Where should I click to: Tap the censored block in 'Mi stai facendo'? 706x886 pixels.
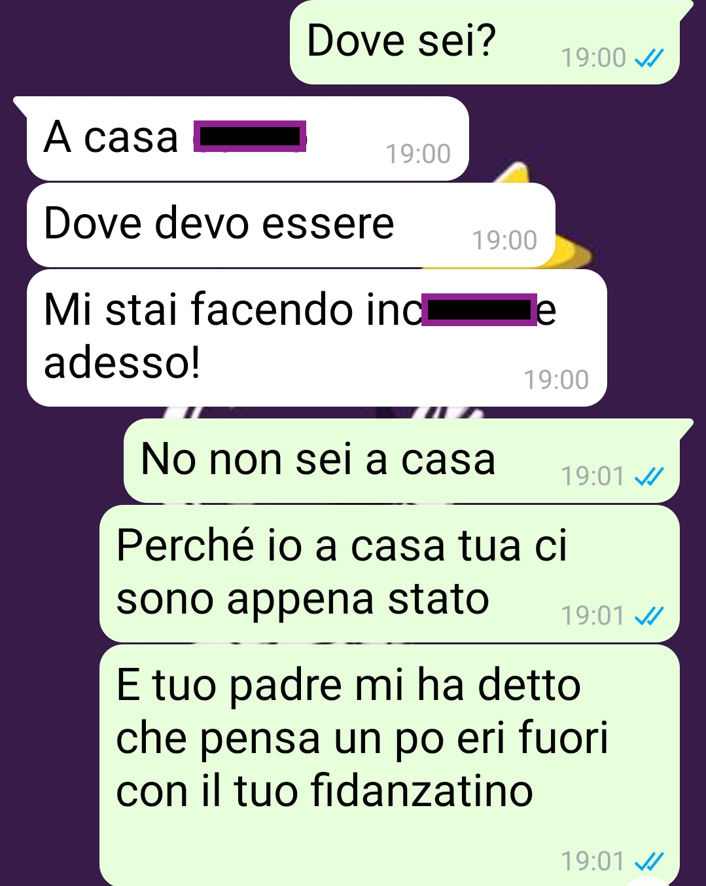tap(480, 310)
